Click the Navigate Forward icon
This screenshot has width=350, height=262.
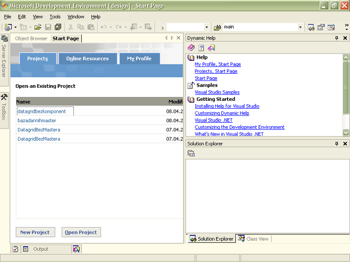click(148, 27)
